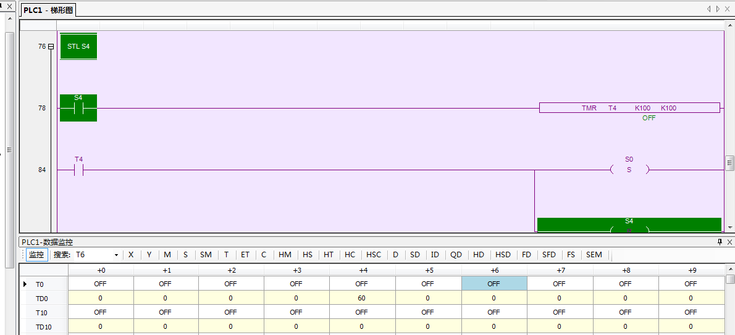Select the highlighted S4 coil at the bottom

[x=629, y=225]
